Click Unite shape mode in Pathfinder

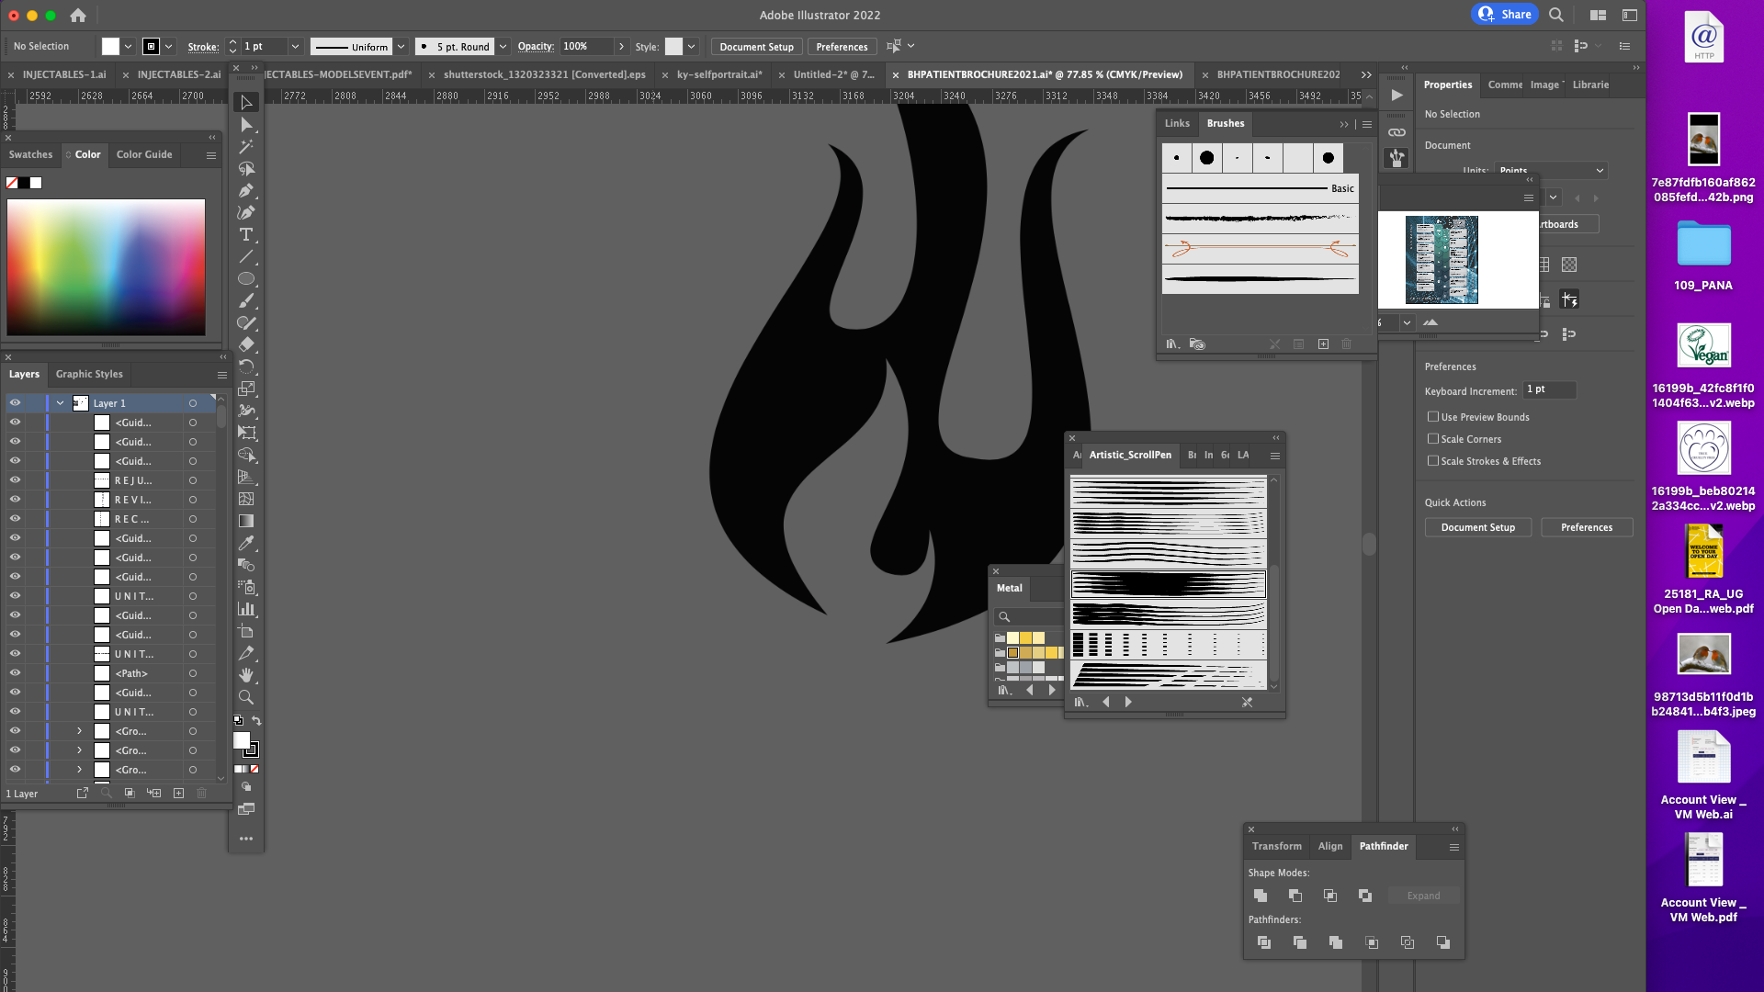click(x=1261, y=896)
